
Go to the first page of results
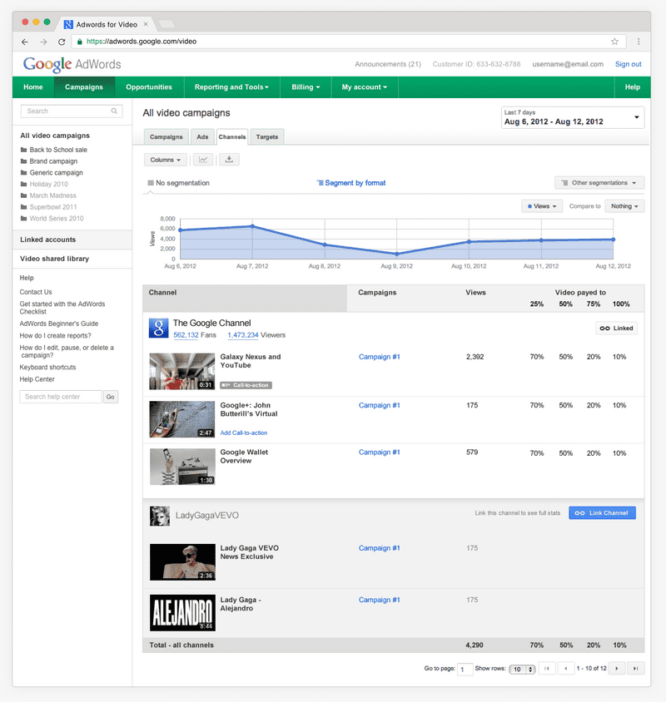click(x=547, y=669)
